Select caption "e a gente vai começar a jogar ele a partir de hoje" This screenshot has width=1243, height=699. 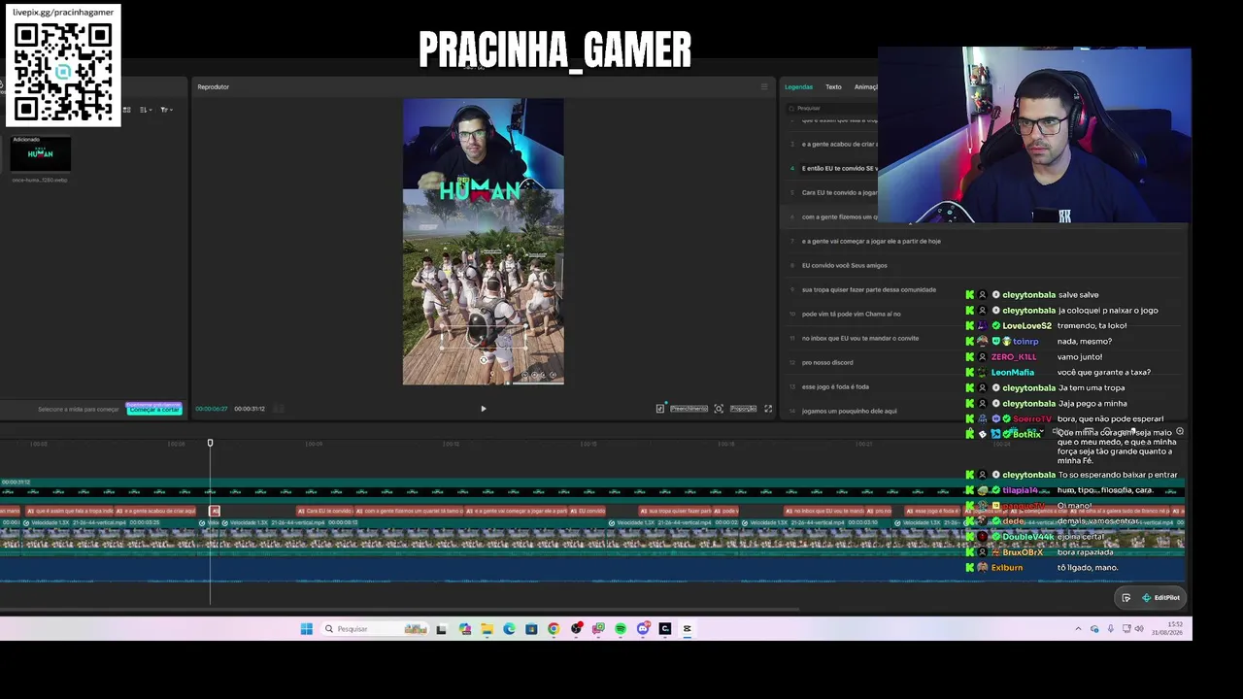[x=871, y=241]
